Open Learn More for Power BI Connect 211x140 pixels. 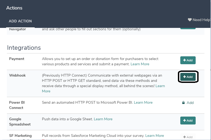(143, 102)
